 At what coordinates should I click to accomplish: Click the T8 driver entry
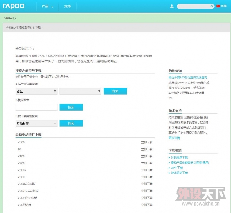click(19, 149)
